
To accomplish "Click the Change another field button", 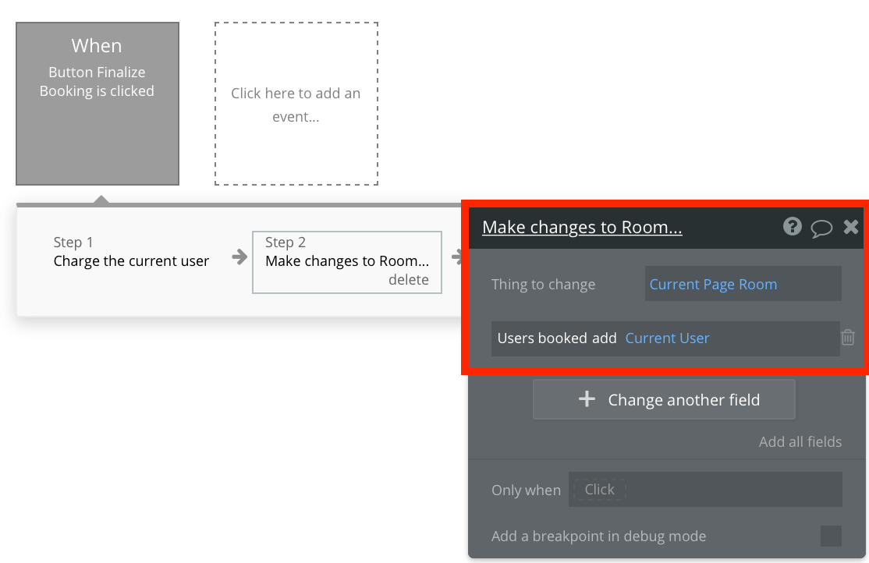I will [664, 399].
